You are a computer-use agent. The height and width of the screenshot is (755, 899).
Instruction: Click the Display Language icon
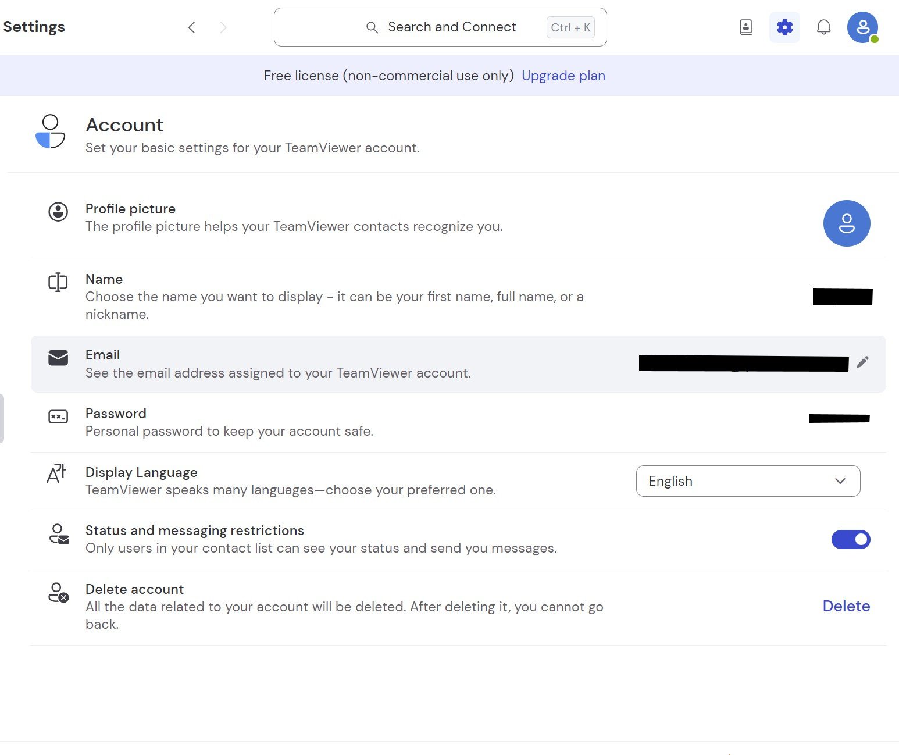tap(56, 473)
